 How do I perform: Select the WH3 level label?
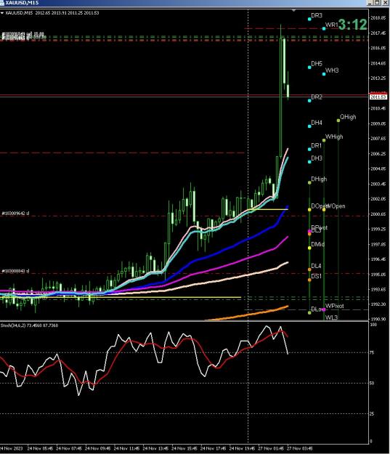coord(332,70)
